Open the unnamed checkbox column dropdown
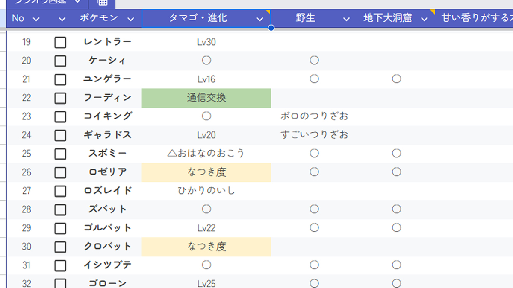This screenshot has width=513, height=288. tap(62, 19)
